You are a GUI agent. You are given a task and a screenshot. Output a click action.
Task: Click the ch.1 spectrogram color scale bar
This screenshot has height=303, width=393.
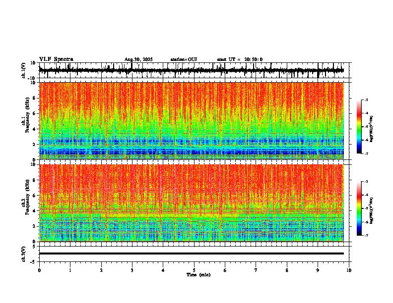pos(359,127)
